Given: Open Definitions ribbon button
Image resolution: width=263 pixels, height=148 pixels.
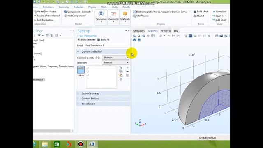Looking at the screenshot, I should (101, 17).
